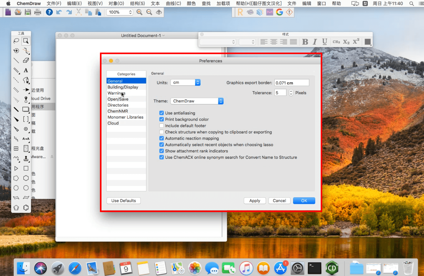Pick the Solid Bond tool
The height and width of the screenshot is (276, 424).
(16, 60)
